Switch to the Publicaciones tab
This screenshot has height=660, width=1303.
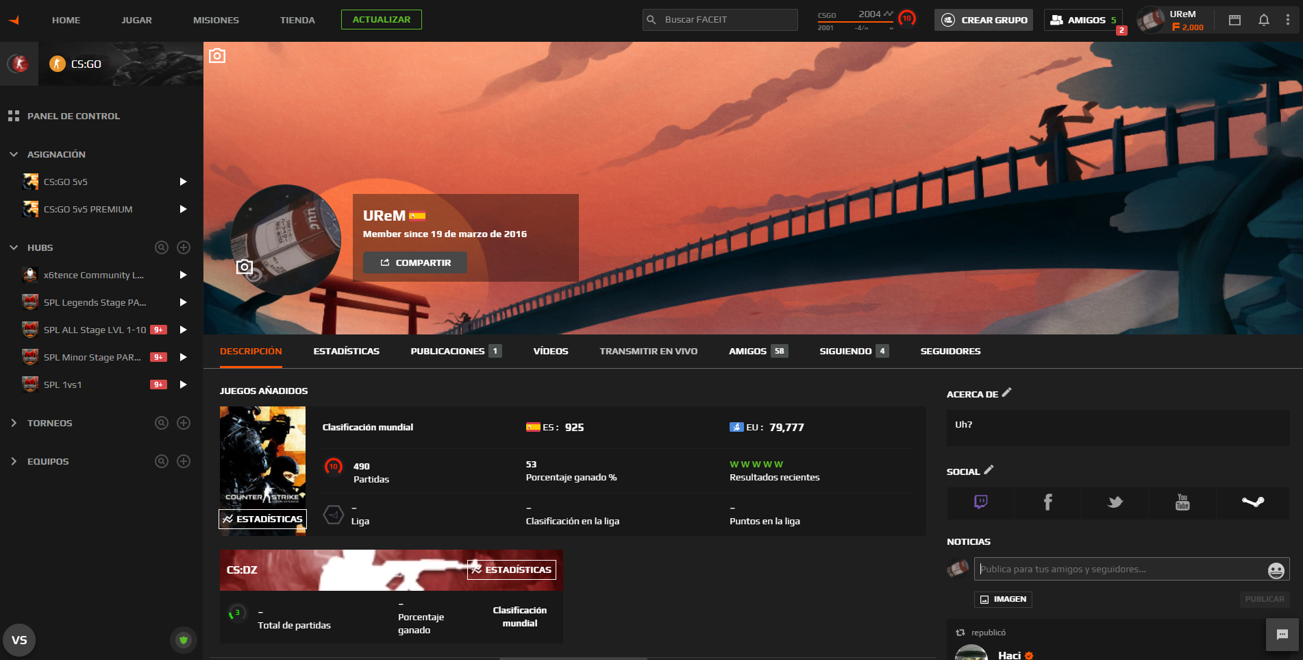click(456, 351)
